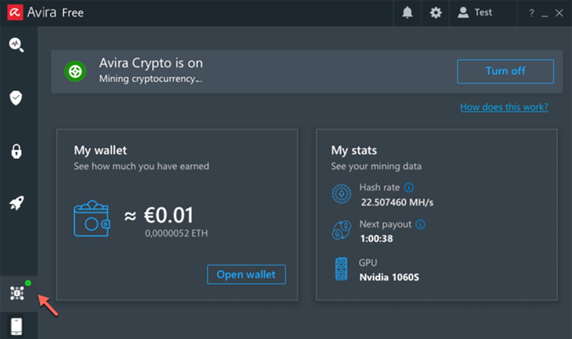Click the Hash rate info icon
572x339 pixels.
pos(409,187)
